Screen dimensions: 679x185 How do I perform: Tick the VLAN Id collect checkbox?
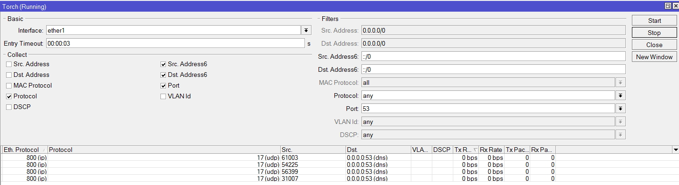point(163,96)
